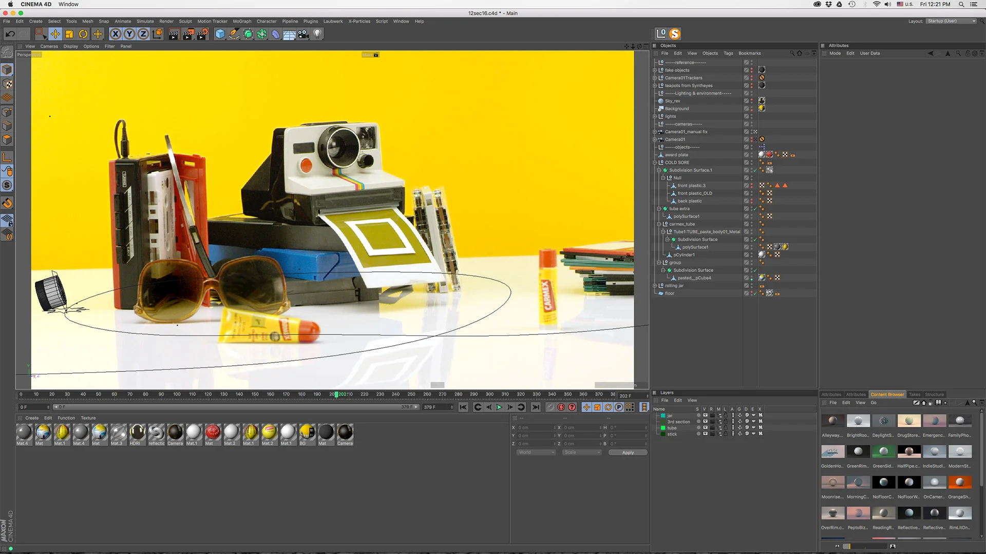Expand the fake objects group
This screenshot has width=986, height=554.
click(654, 70)
